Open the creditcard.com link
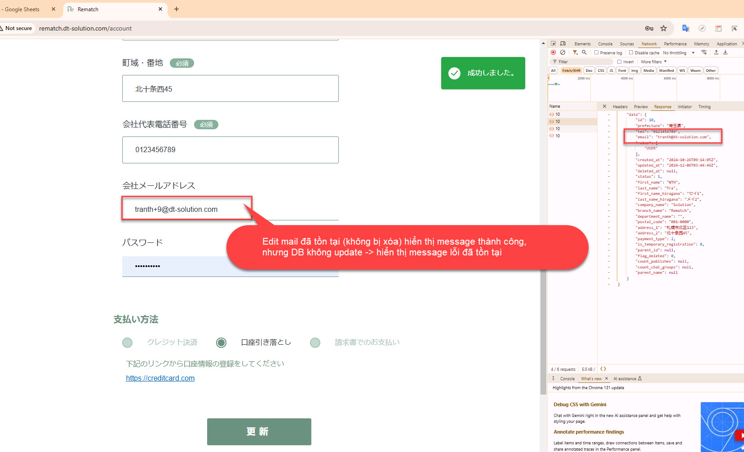 pos(160,378)
